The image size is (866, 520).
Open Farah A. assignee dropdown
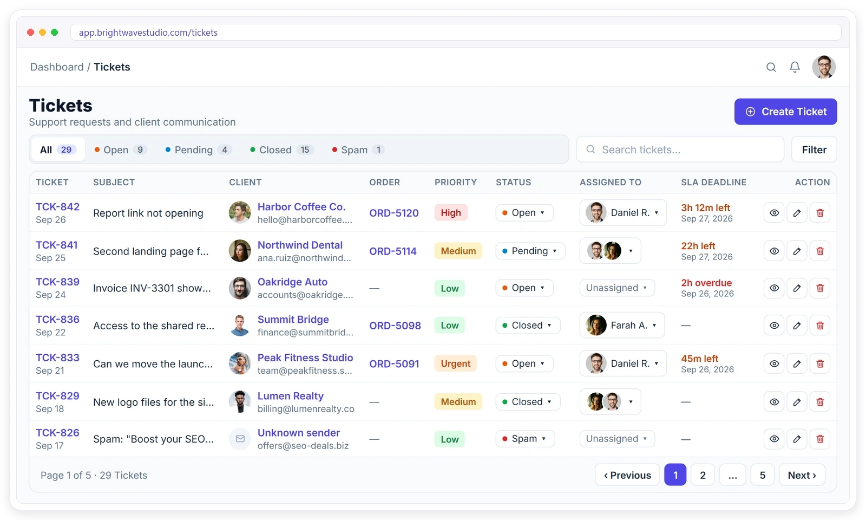click(622, 326)
